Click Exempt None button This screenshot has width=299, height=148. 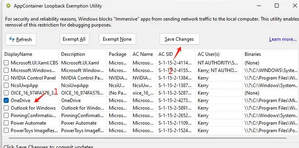coord(117,39)
